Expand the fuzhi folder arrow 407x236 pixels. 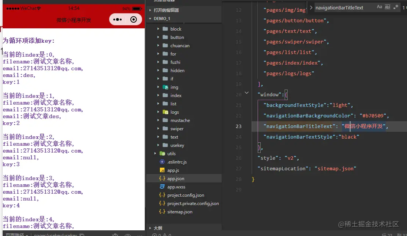158,62
